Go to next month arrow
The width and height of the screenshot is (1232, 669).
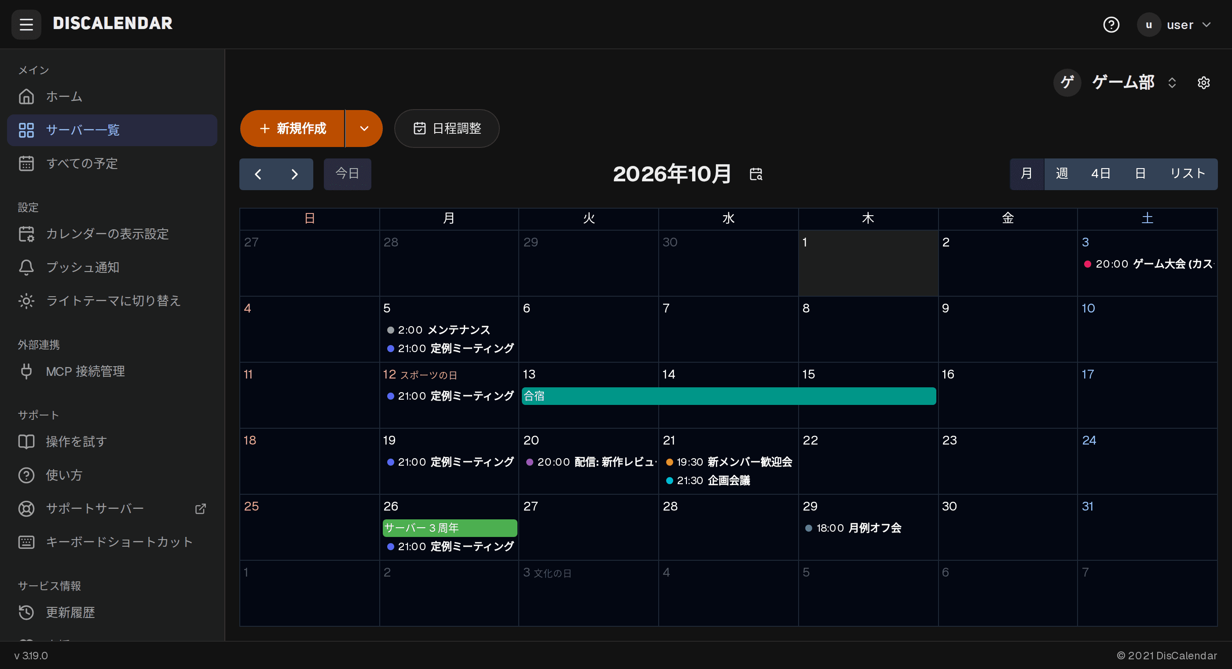click(295, 174)
